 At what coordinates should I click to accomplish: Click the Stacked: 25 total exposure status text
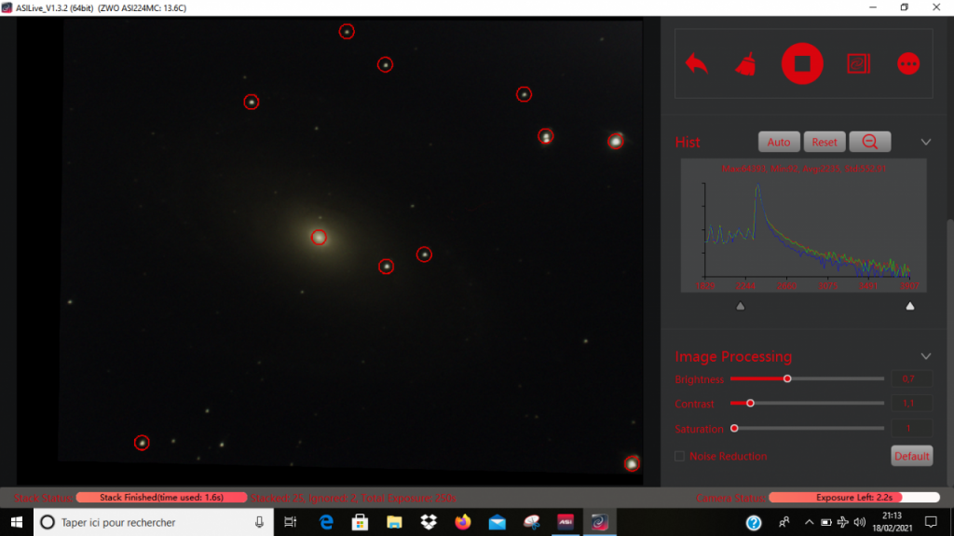pos(353,498)
